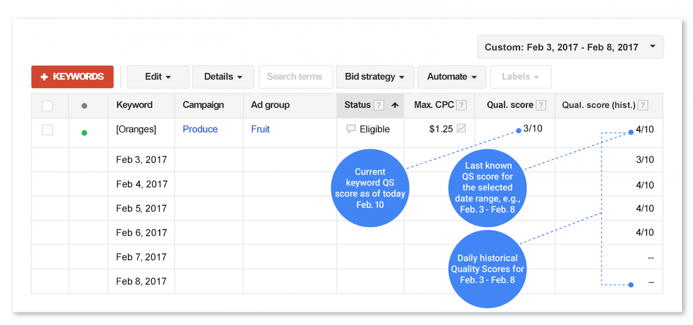The width and height of the screenshot is (693, 325).
Task: Open the Details menu
Action: tap(223, 77)
